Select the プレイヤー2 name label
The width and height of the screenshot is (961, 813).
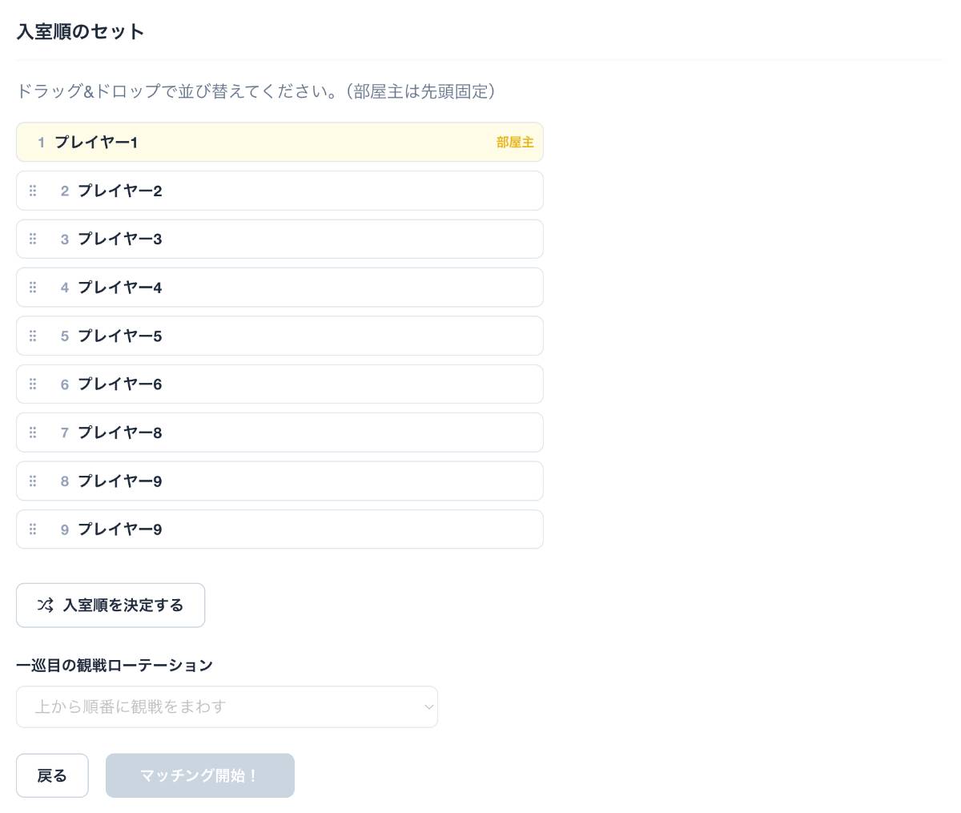tap(119, 191)
